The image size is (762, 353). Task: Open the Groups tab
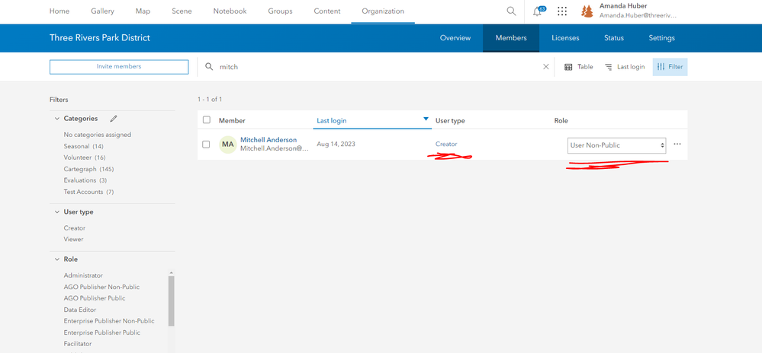[x=281, y=11]
